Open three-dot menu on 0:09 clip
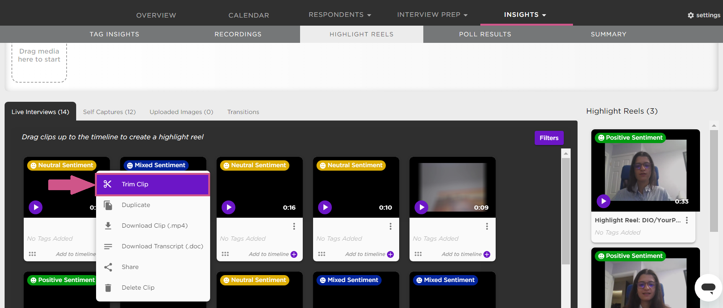 [487, 226]
